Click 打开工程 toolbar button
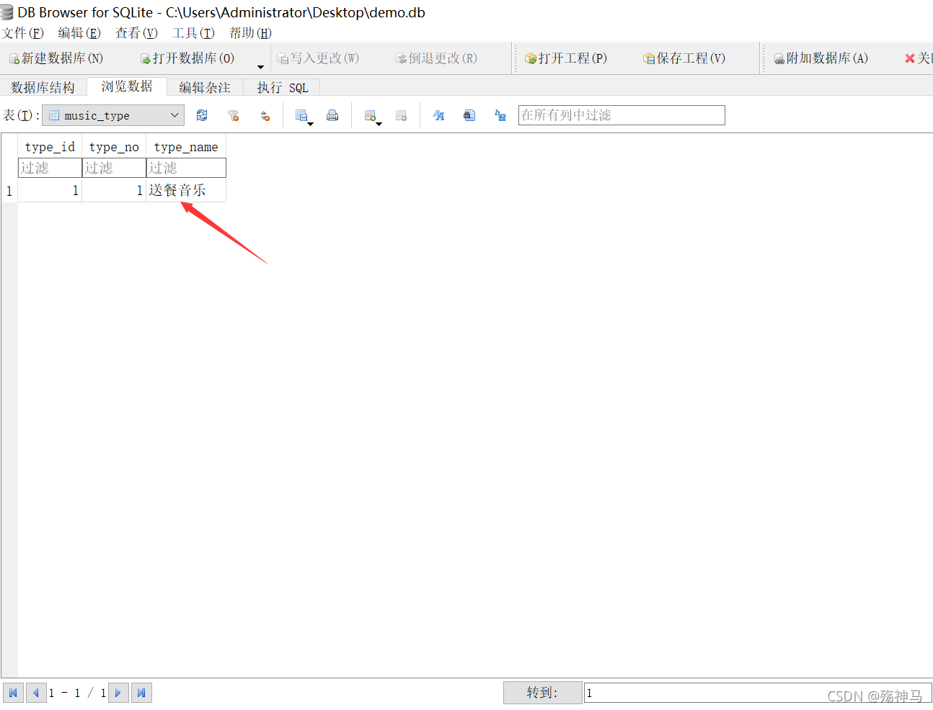The height and width of the screenshot is (710, 933). pyautogui.click(x=566, y=58)
